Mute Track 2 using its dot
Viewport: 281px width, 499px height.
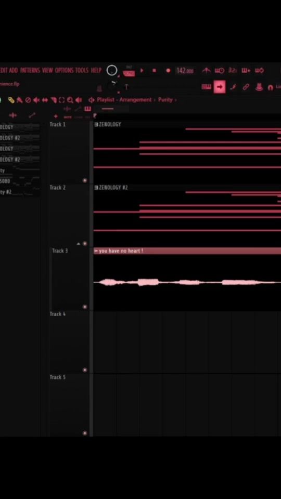point(85,243)
